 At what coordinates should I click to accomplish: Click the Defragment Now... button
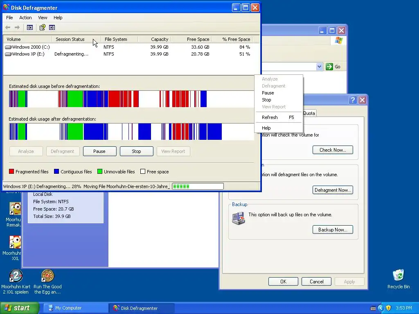(333, 190)
